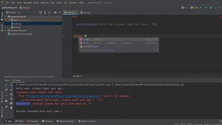This screenshot has width=222, height=125.
Task: Toggle scroll to end in console
Action: pyautogui.click(x=11, y=99)
